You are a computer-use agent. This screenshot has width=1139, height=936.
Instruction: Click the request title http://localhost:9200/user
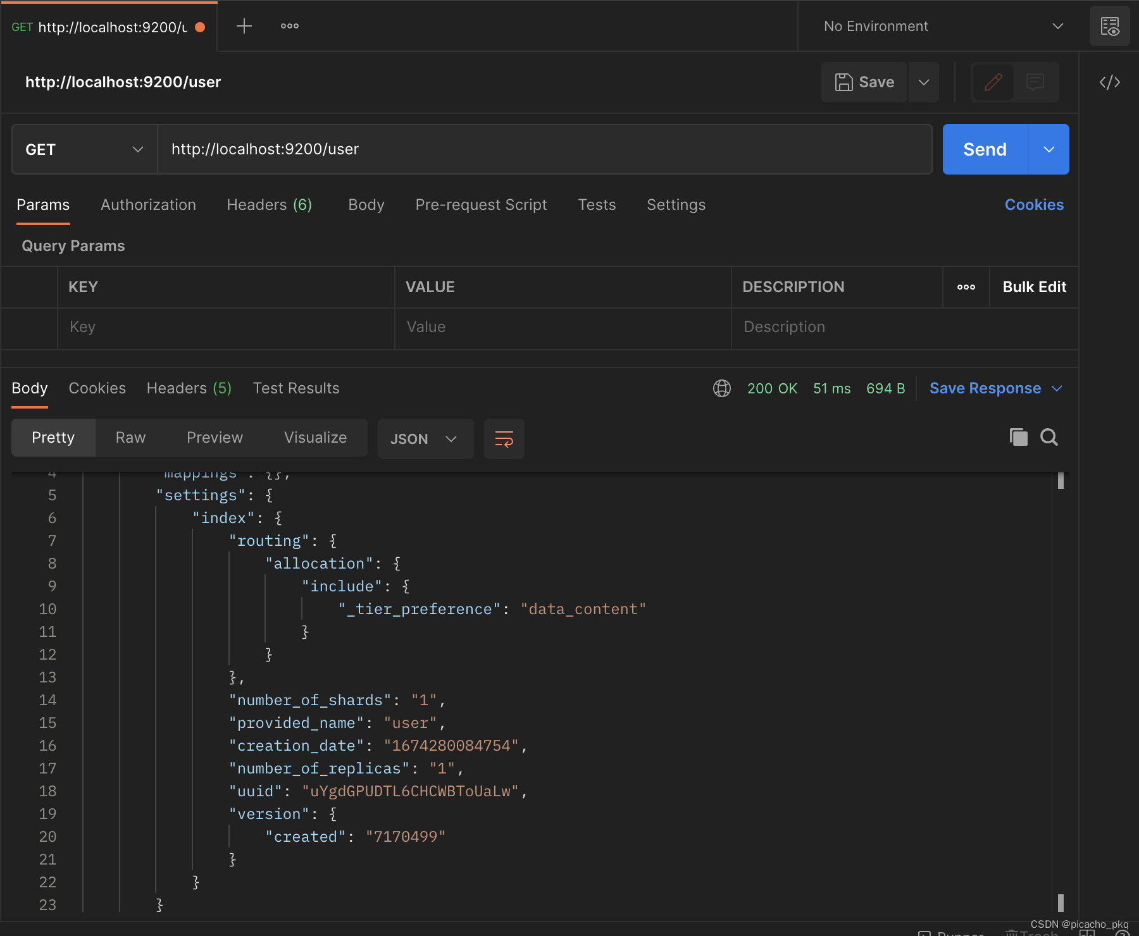click(123, 82)
